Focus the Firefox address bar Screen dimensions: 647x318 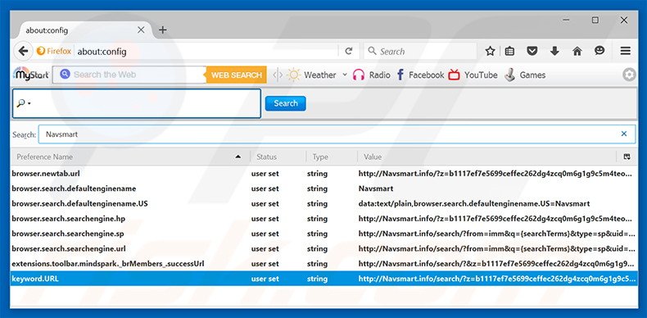point(206,51)
